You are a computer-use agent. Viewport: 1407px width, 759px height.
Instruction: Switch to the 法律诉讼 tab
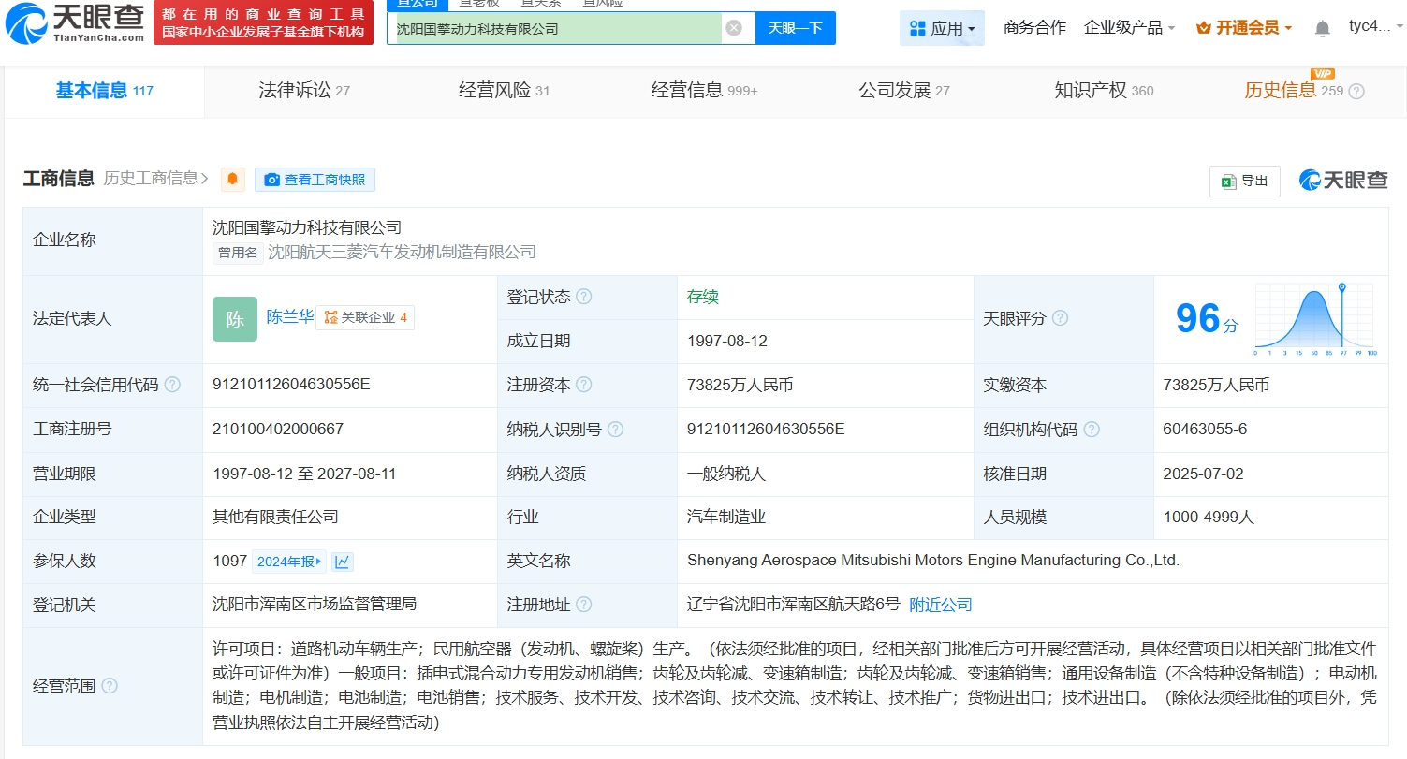pos(303,91)
